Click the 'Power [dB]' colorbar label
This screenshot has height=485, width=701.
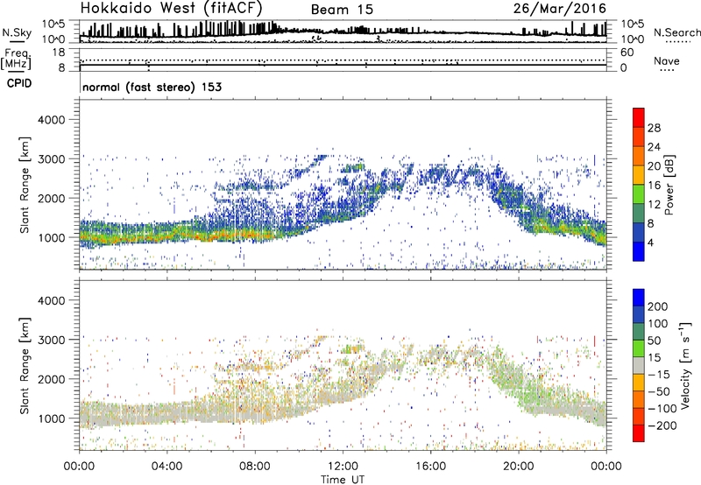tap(669, 185)
